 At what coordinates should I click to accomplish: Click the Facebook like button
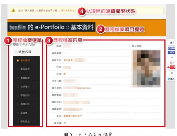tap(171, 48)
